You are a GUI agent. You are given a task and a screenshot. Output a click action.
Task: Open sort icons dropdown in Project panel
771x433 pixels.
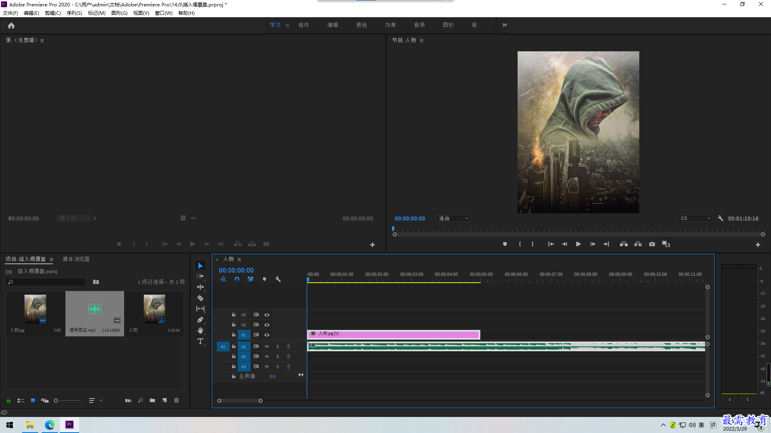(96, 401)
